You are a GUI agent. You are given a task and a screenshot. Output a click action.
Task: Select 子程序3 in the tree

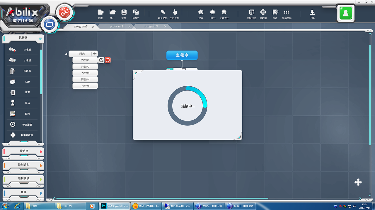coord(85,73)
